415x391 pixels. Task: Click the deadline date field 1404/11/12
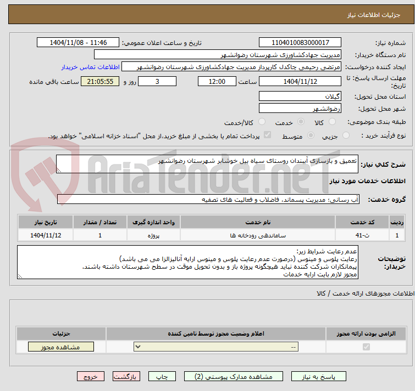coord(300,81)
